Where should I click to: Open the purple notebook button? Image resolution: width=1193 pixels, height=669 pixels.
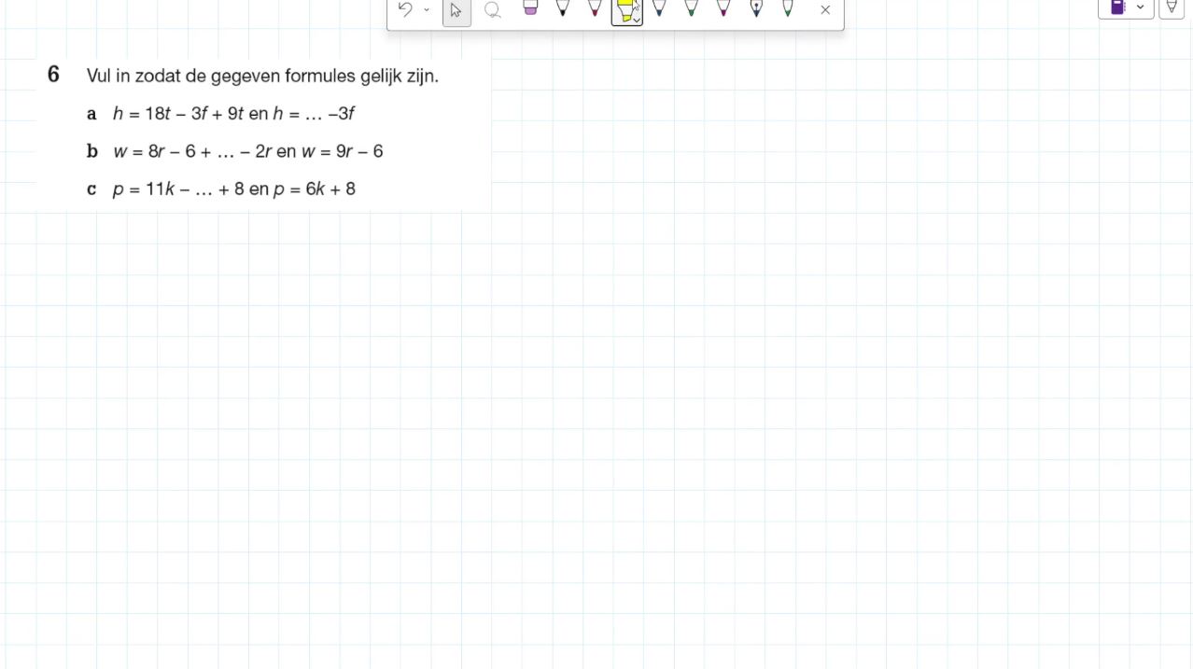1117,7
